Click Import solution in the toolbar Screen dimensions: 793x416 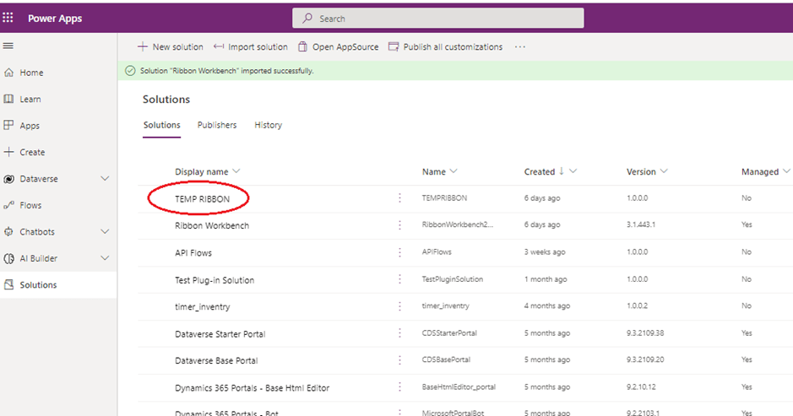(x=251, y=47)
